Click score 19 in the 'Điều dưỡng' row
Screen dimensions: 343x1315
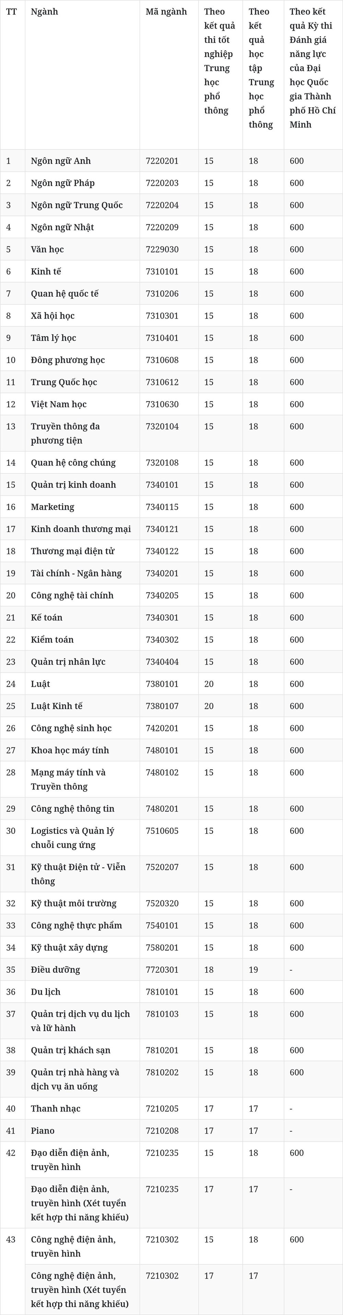(253, 970)
